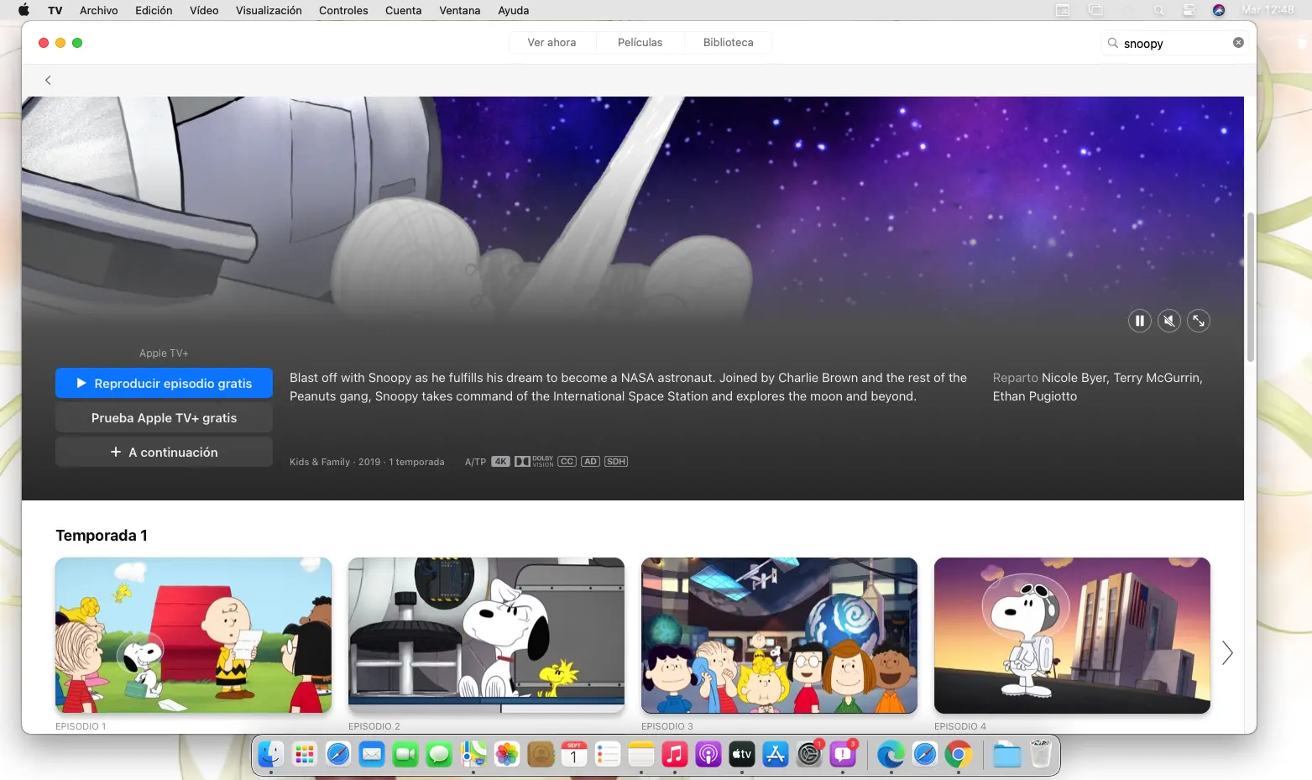The image size is (1312, 780).
Task: Open FaceTime from the dock
Action: tap(405, 754)
